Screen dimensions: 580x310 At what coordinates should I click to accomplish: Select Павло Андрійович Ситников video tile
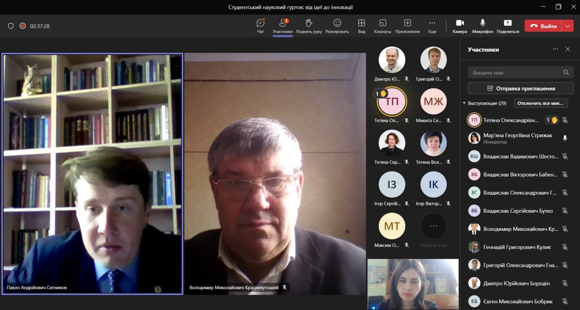click(x=92, y=174)
